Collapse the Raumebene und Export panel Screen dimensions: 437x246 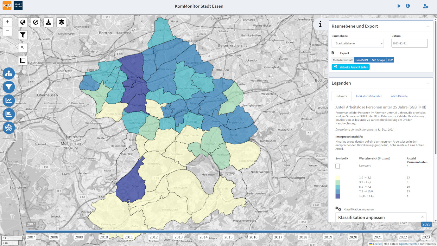coord(427,26)
